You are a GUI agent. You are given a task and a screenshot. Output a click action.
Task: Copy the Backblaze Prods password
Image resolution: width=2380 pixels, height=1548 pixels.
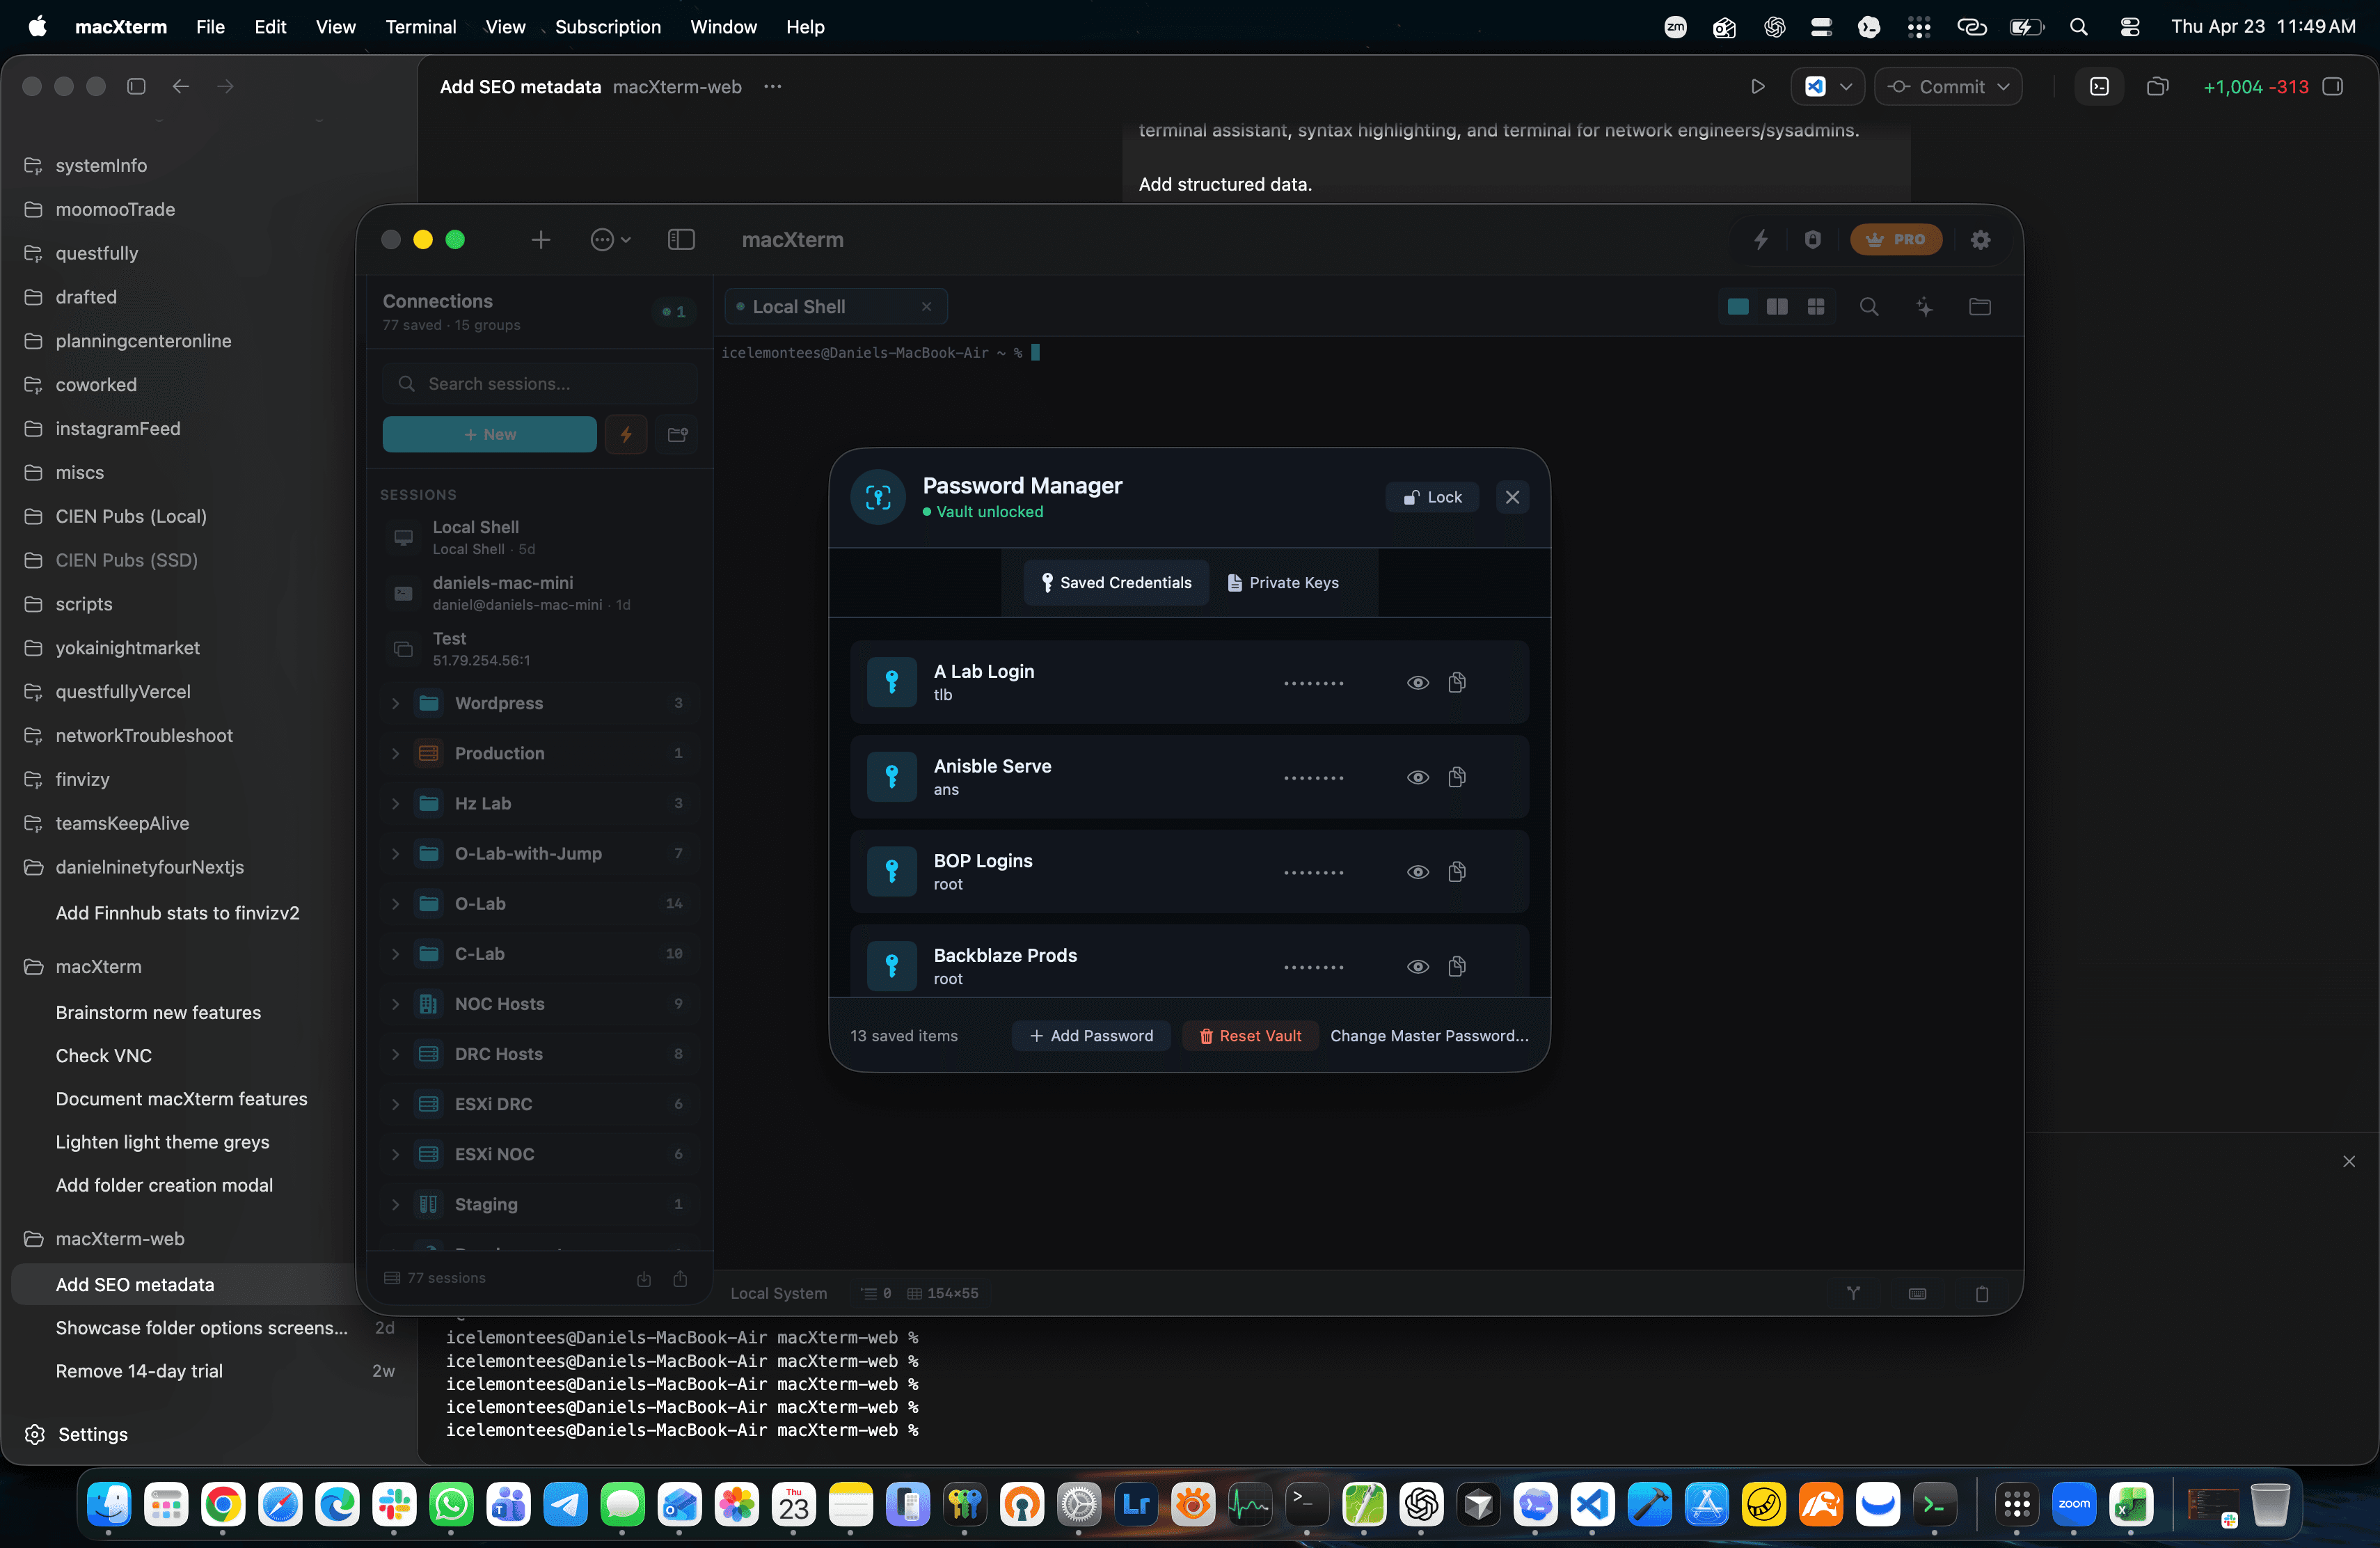click(x=1457, y=966)
